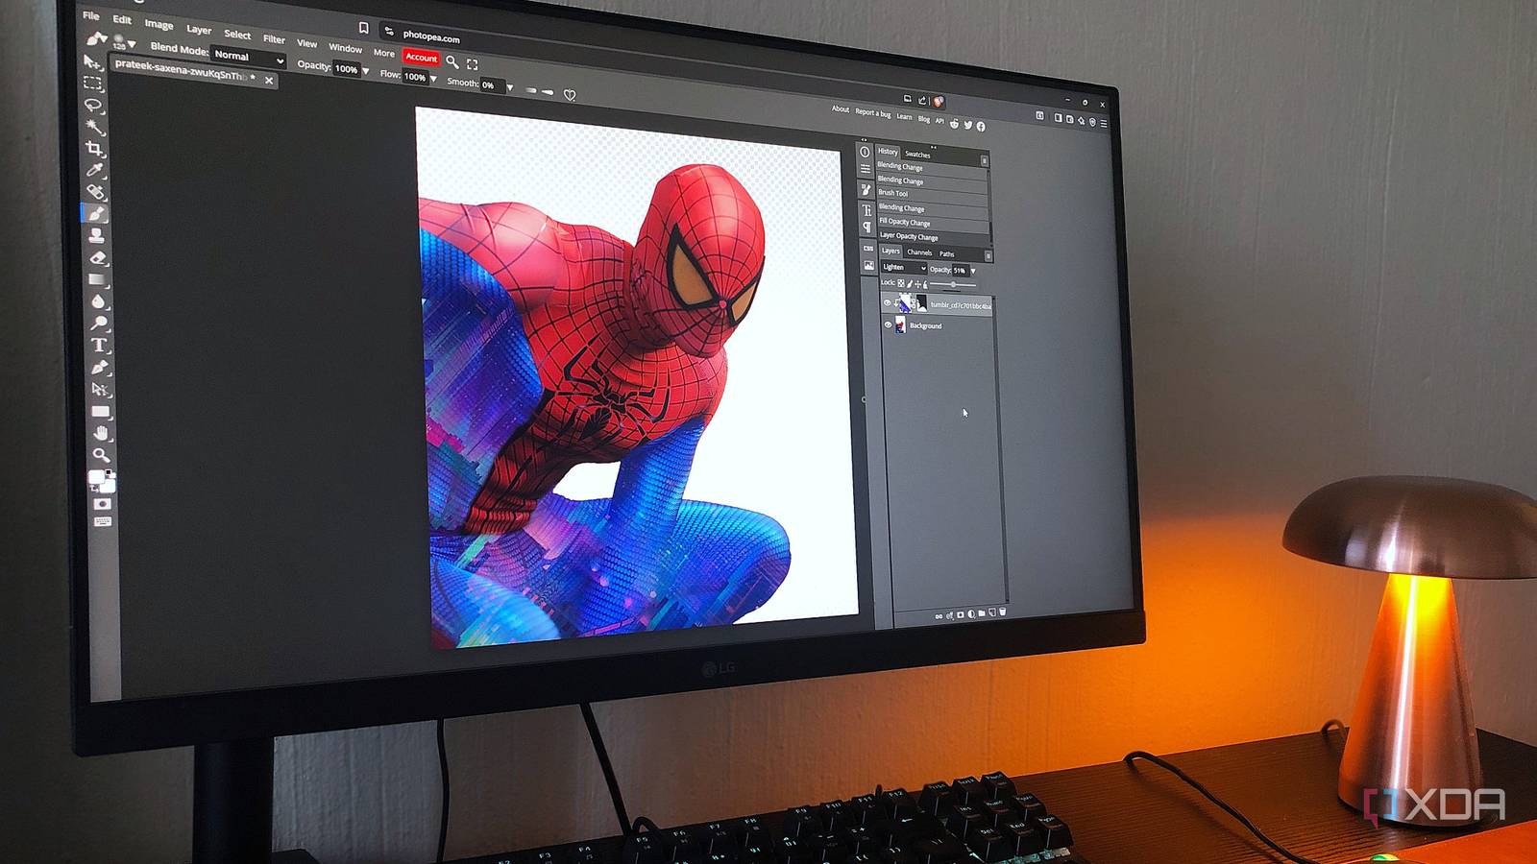Switch to the Channels tab
Screen dimensions: 1537x864
919,252
